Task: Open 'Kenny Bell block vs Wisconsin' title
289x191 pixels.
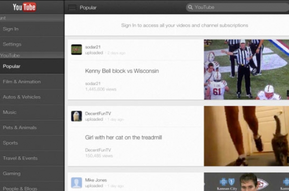Action: pyautogui.click(x=122, y=71)
